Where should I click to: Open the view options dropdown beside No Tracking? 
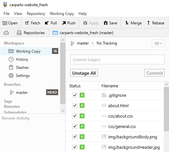[158, 43]
